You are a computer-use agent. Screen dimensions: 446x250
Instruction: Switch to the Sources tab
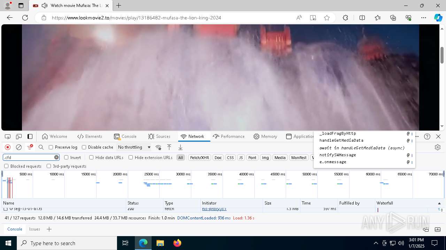pos(159,136)
